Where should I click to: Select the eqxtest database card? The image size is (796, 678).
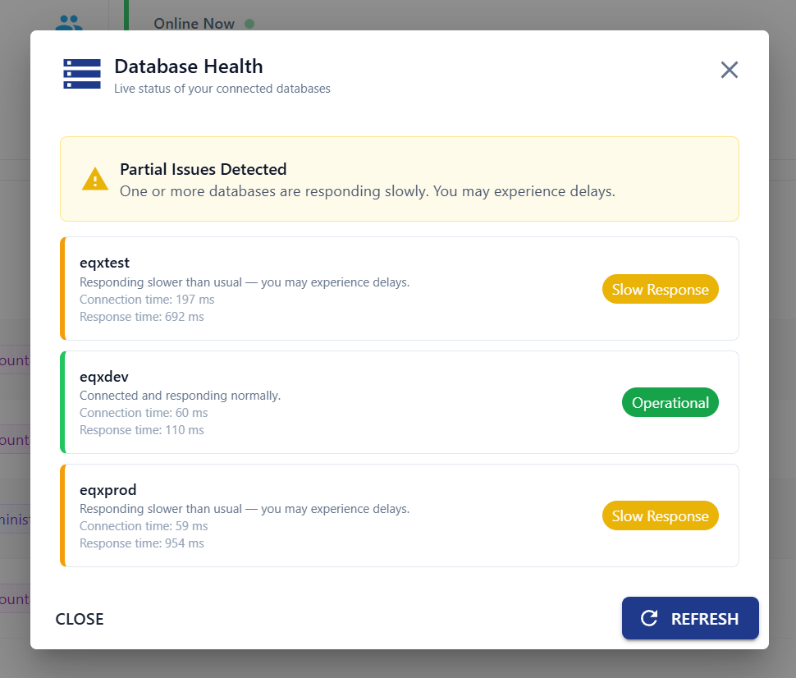click(x=369, y=288)
